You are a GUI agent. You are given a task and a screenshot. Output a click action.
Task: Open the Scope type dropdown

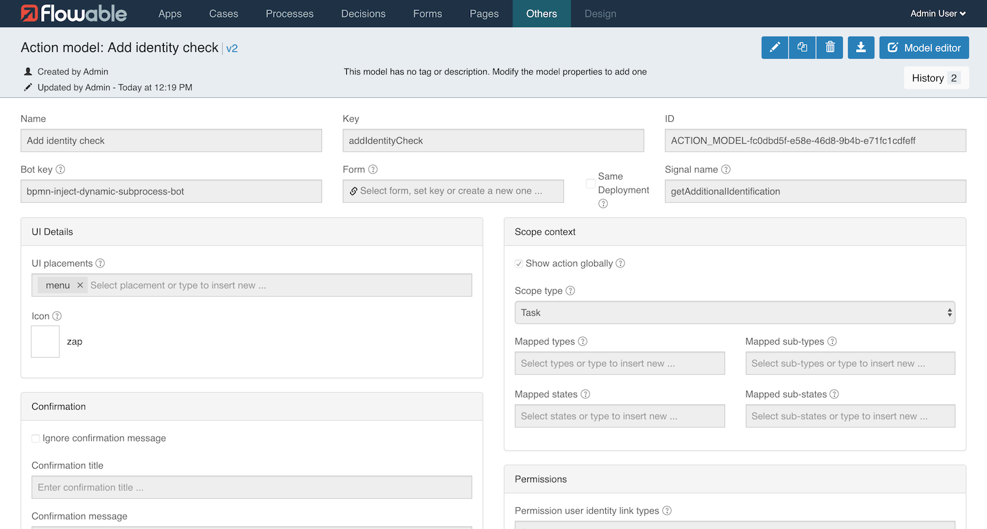click(734, 312)
